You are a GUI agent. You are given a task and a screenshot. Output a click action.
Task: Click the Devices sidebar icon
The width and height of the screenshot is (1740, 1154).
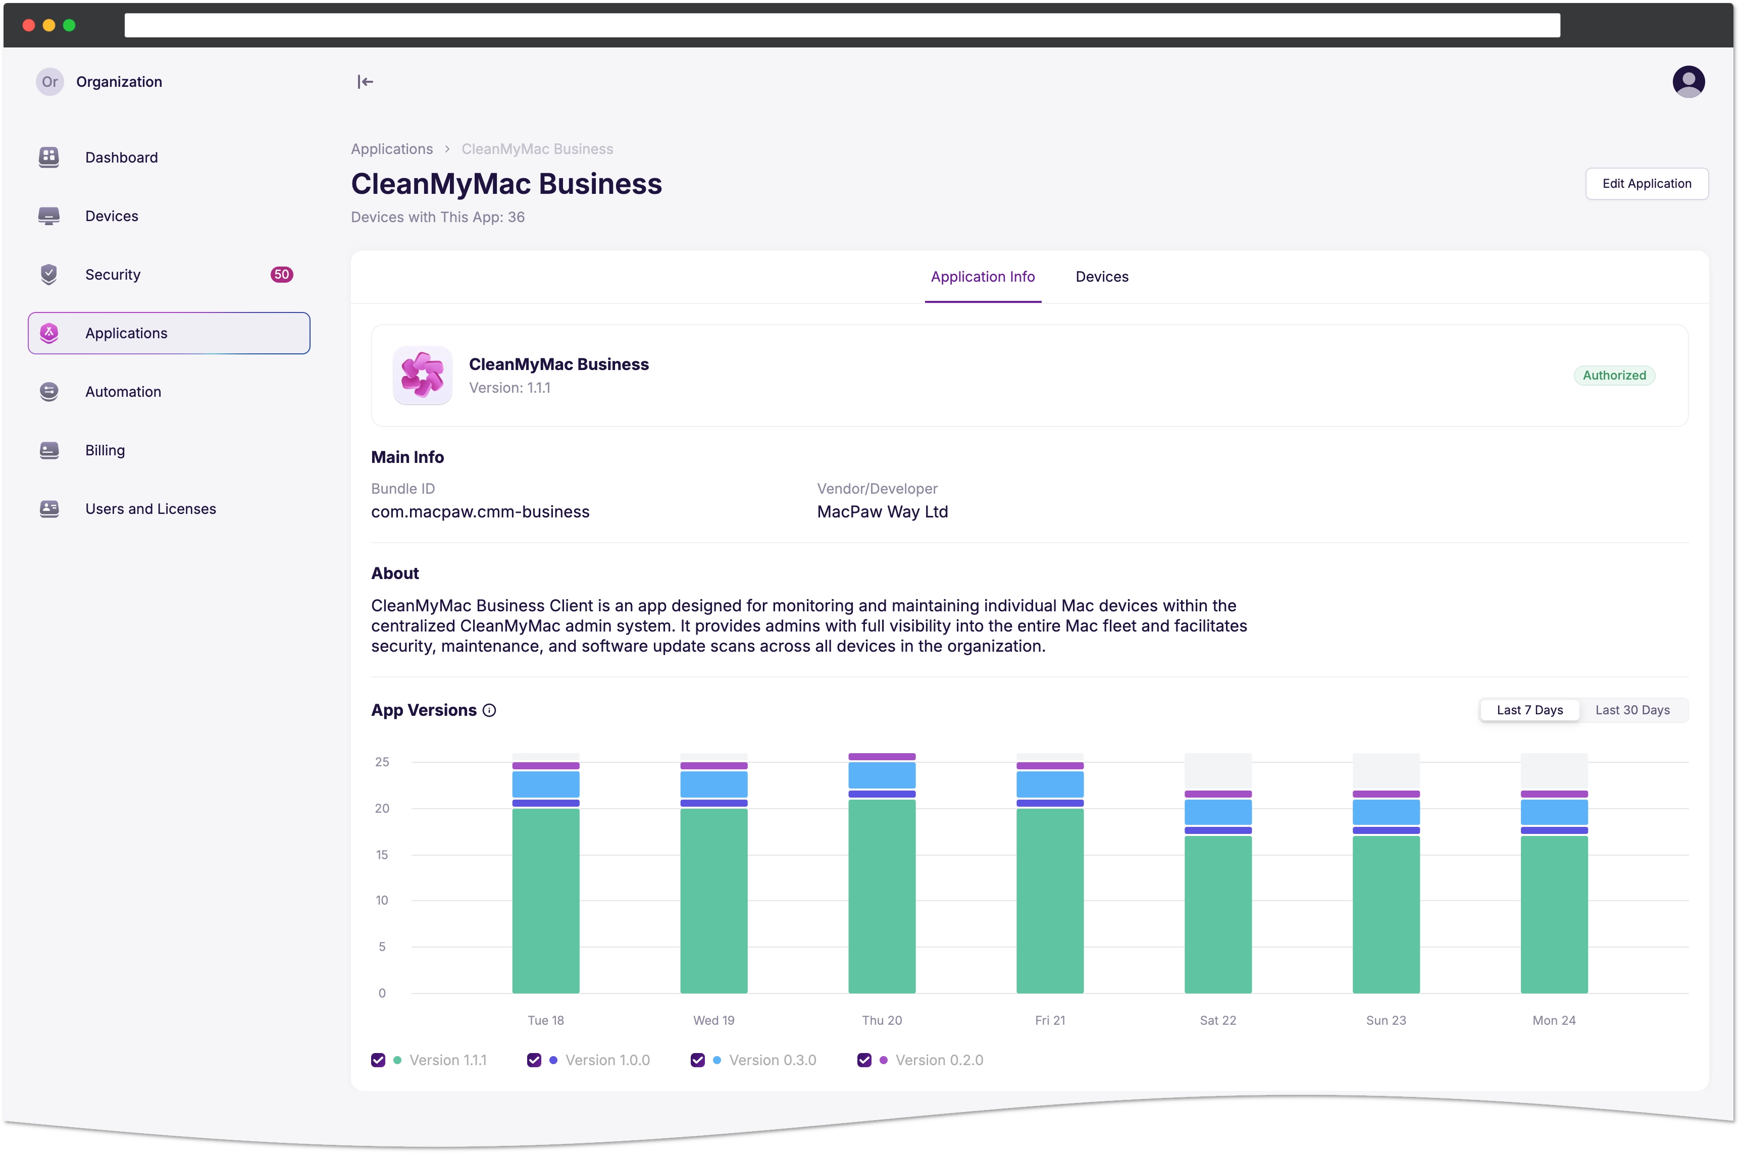[x=50, y=215]
